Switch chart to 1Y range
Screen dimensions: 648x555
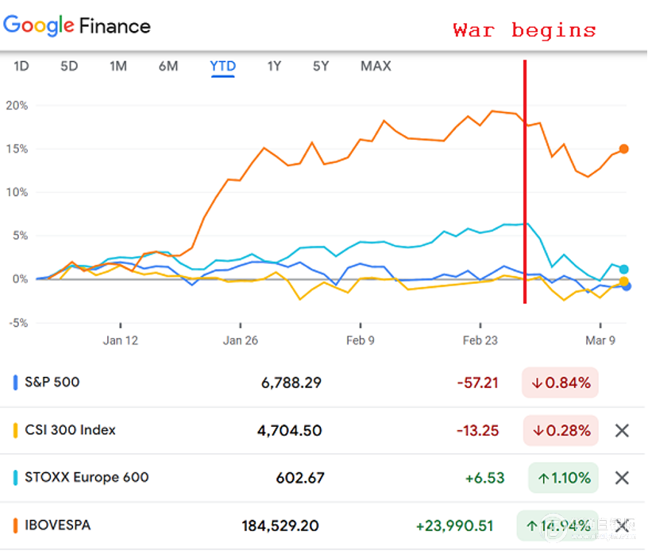(274, 66)
